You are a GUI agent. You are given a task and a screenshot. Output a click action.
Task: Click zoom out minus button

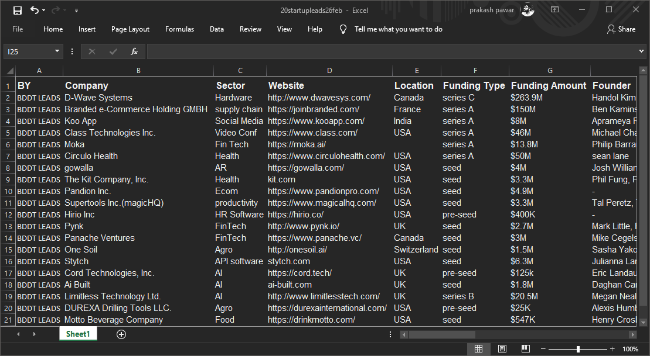click(543, 349)
